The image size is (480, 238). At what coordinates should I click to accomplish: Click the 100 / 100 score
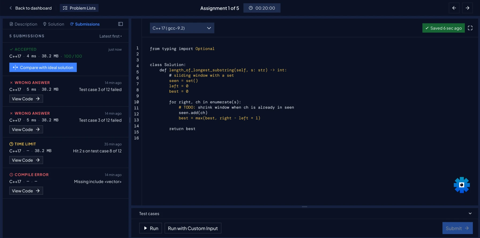coord(73,56)
